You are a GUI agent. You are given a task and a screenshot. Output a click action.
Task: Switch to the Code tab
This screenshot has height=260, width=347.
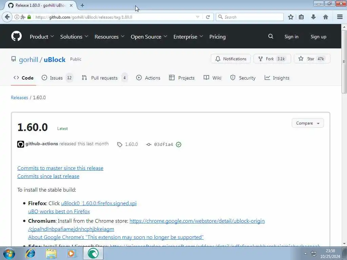(23, 78)
